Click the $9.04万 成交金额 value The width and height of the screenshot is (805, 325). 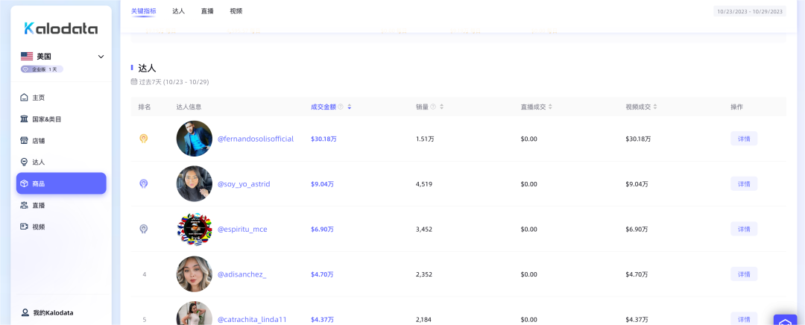(x=322, y=184)
